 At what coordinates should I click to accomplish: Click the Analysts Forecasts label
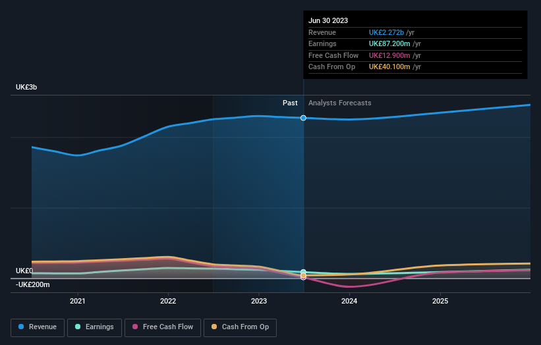pyautogui.click(x=340, y=103)
